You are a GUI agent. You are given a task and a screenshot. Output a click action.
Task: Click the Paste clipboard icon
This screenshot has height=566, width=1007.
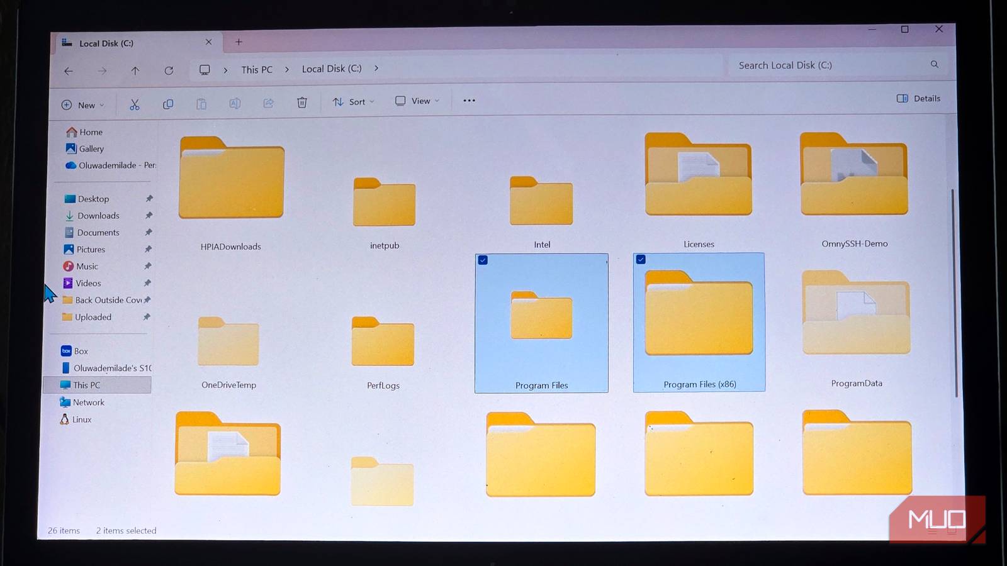(x=201, y=104)
